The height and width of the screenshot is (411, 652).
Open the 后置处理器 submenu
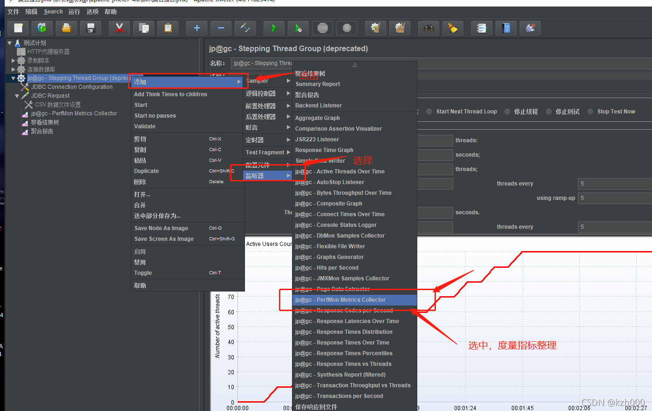pyautogui.click(x=268, y=117)
